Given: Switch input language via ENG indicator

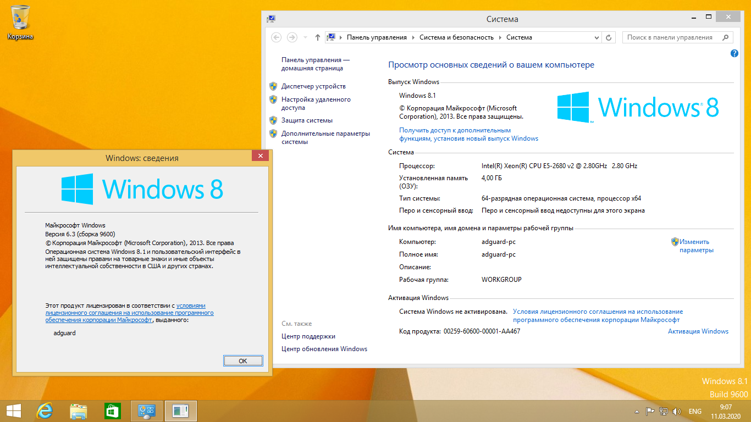Looking at the screenshot, I should (695, 412).
